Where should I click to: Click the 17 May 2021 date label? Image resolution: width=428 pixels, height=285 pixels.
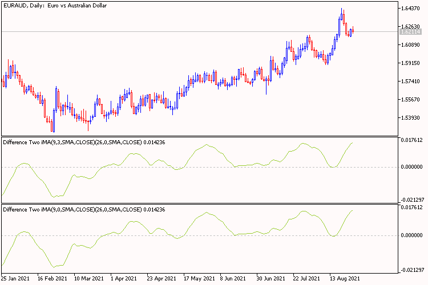click(x=199, y=279)
